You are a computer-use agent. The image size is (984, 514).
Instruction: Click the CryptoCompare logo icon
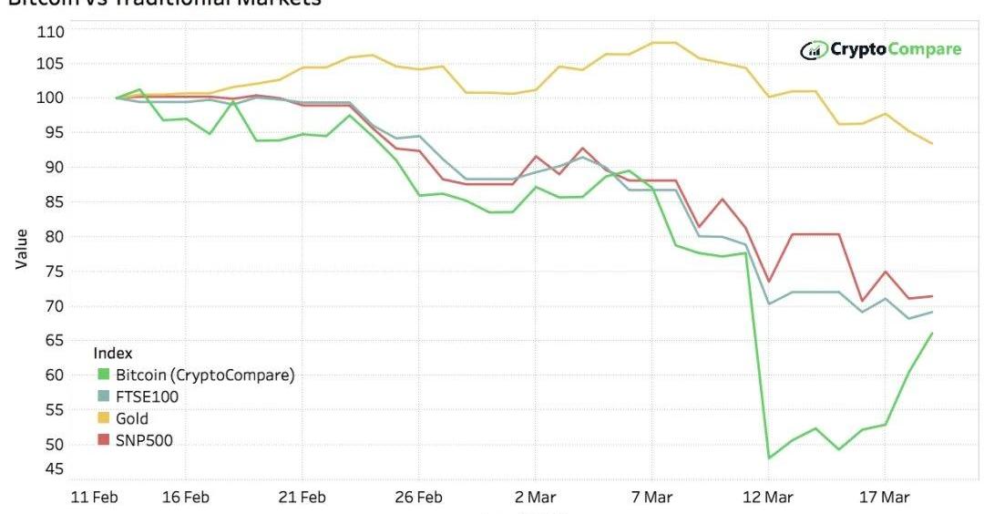coord(813,50)
